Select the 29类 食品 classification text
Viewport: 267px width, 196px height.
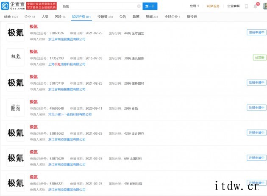point(131,108)
